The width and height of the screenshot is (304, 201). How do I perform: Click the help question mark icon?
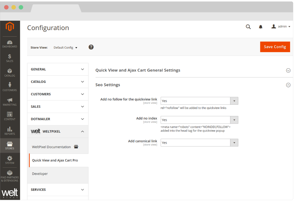tap(91, 47)
